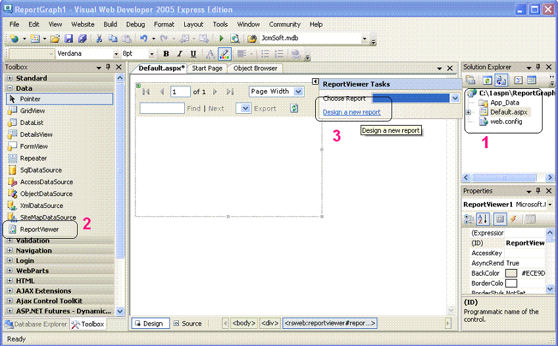Toggle Bold formatting
This screenshot has height=346, width=558.
166,54
